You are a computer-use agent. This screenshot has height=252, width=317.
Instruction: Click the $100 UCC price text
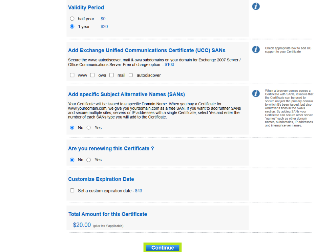169,64
